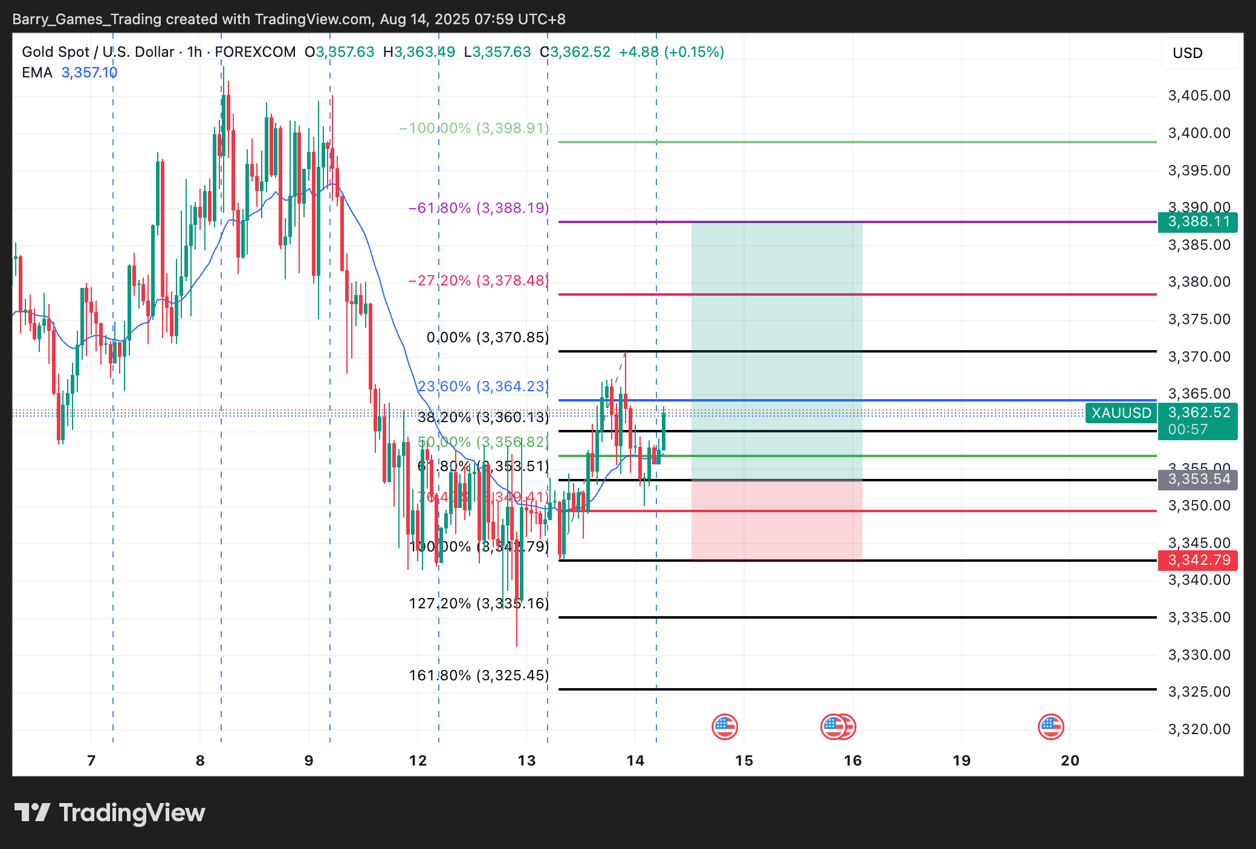This screenshot has width=1256, height=849.
Task: Click the red 3,342.79 stop-loss price tag
Action: pyautogui.click(x=1197, y=560)
